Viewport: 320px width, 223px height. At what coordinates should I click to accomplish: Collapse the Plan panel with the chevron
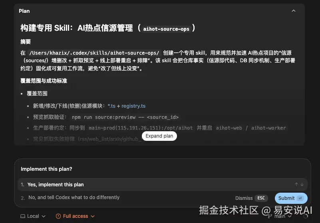coord(294,11)
